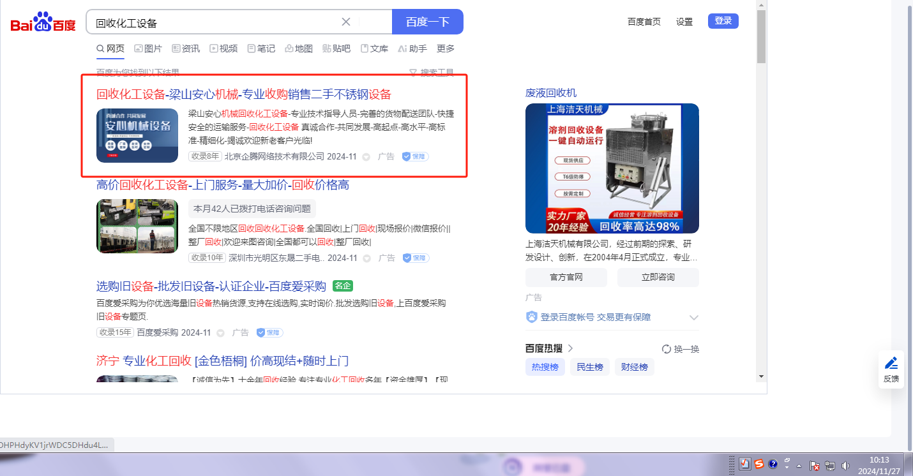Open 登录百度帐号 交易更有保障 link
Viewport: 913px width, 476px height.
coord(596,317)
